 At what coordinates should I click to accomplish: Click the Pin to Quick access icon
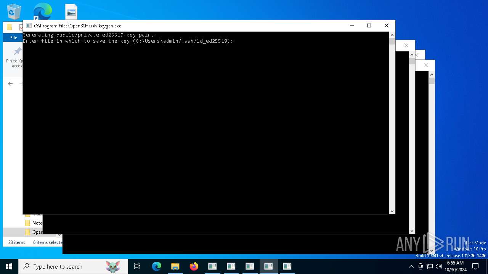click(18, 51)
